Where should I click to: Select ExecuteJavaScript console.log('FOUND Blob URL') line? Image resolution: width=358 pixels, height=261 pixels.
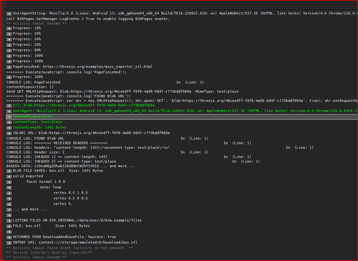tap(69, 96)
